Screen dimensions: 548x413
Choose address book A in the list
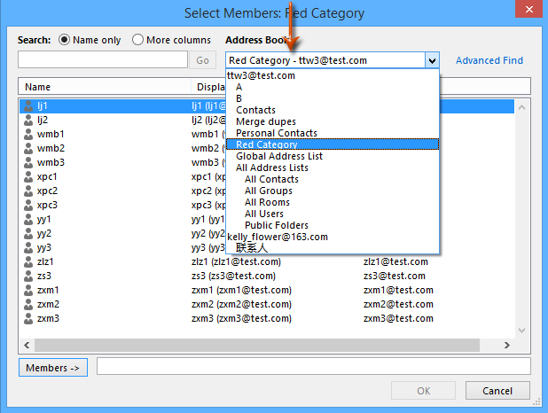click(x=239, y=87)
